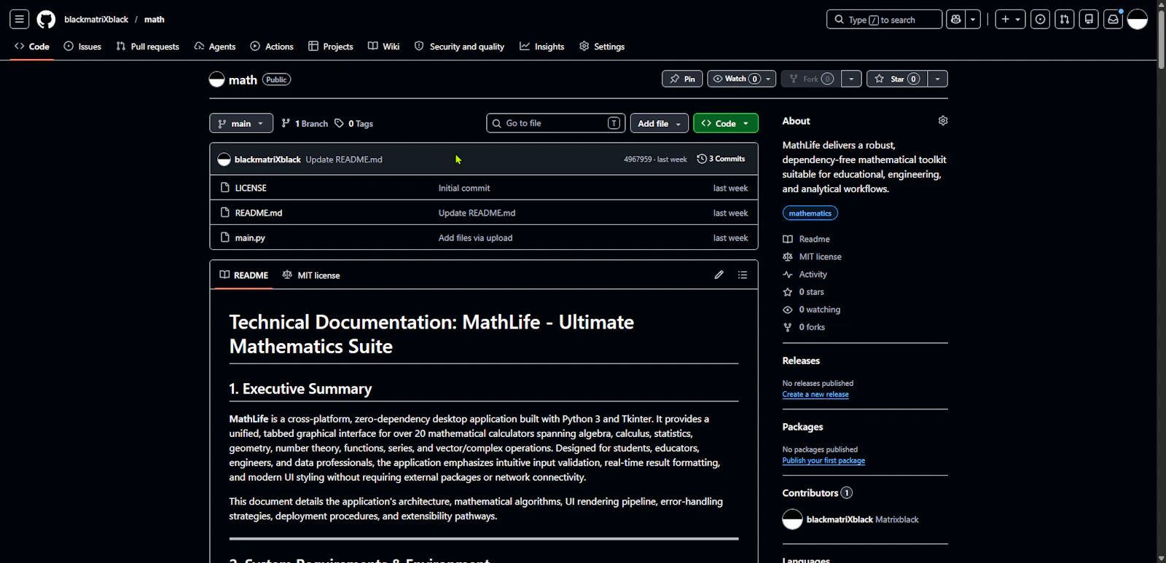Open the green Code dropdown button
1166x563 pixels.
726,123
